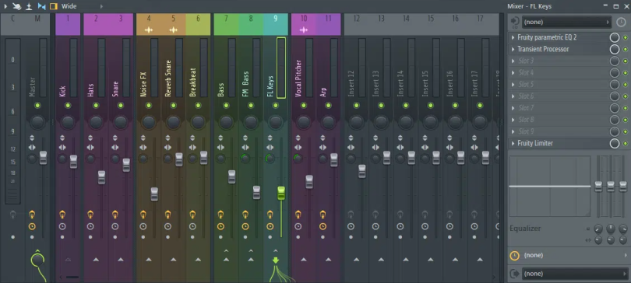Open the mixer options menu arrow
Image resolution: width=631 pixels, height=283 pixels.
pos(5,6)
